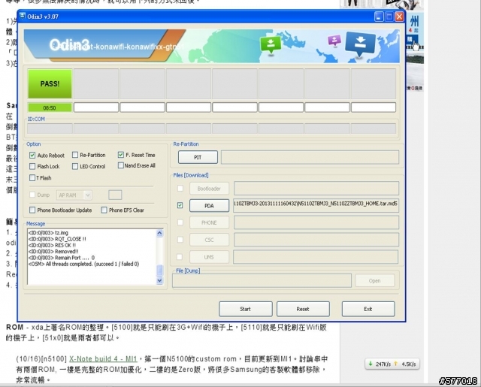Click the Bootloader file button
The height and width of the screenshot is (387, 481).
point(209,189)
